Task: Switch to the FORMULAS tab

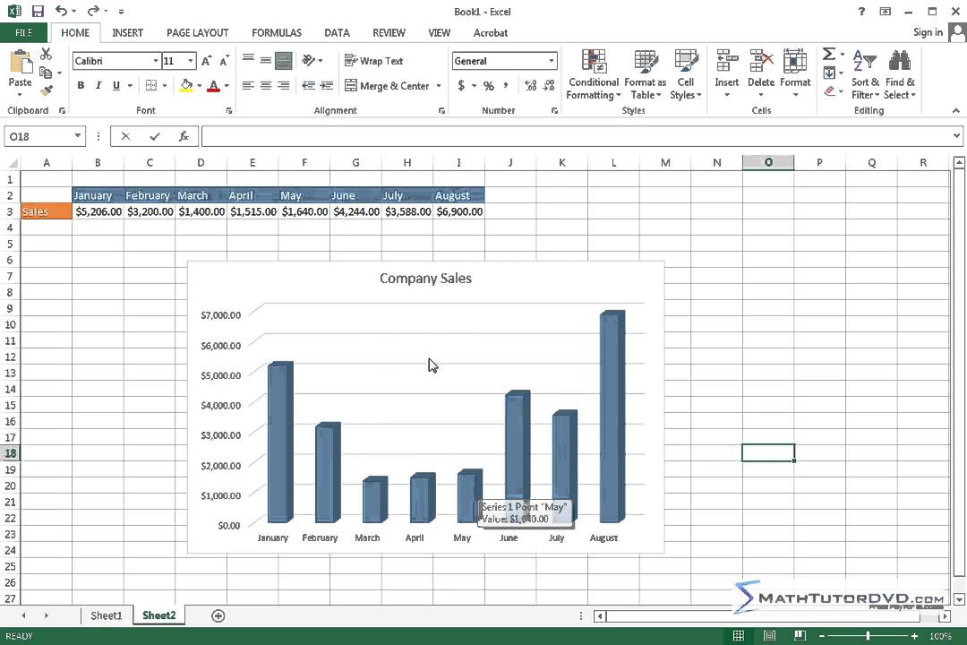Action: point(277,33)
